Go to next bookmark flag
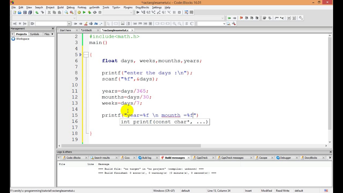The width and height of the screenshot is (343, 193). pos(252,18)
